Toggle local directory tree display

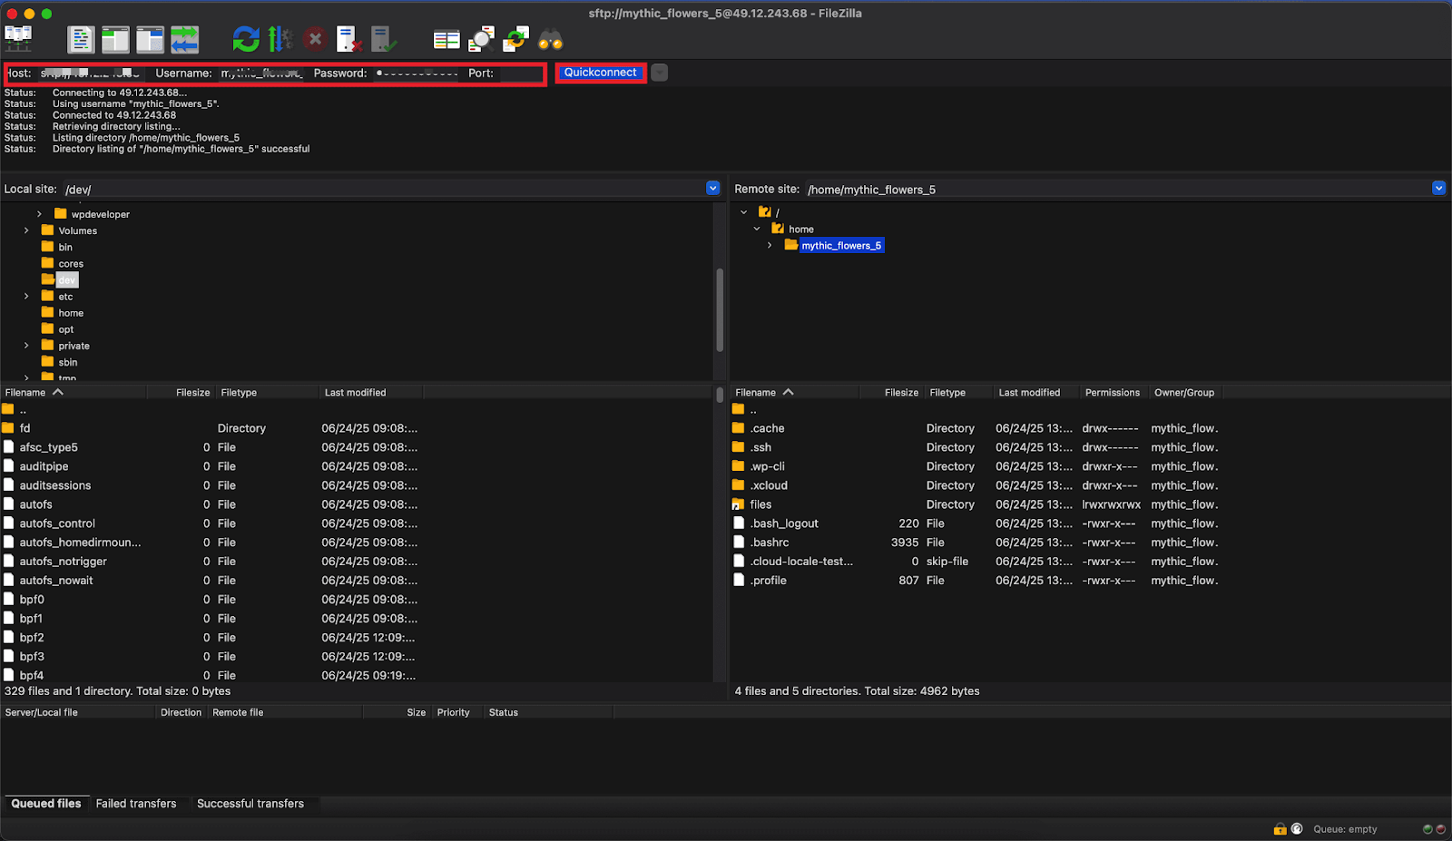pyautogui.click(x=115, y=39)
